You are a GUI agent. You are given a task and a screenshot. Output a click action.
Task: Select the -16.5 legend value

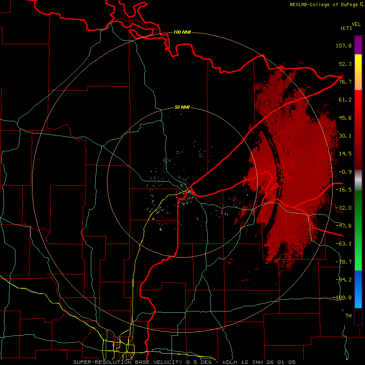pos(344,190)
